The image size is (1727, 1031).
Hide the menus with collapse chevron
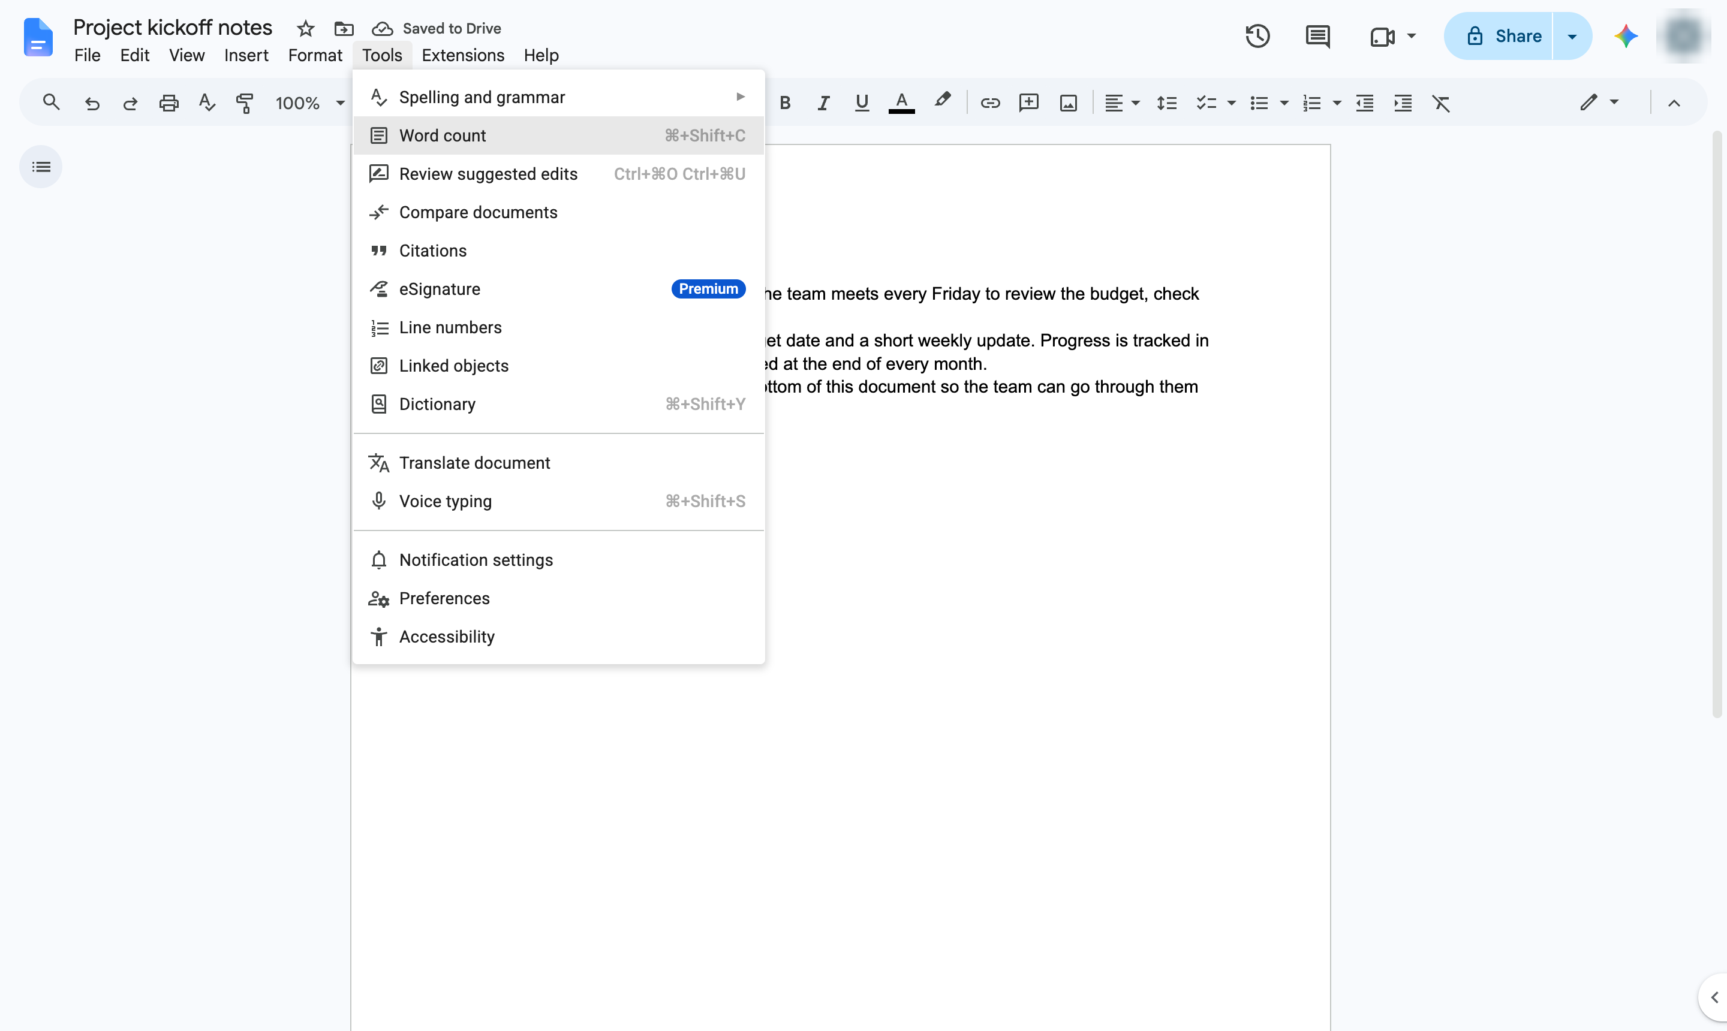click(1674, 103)
